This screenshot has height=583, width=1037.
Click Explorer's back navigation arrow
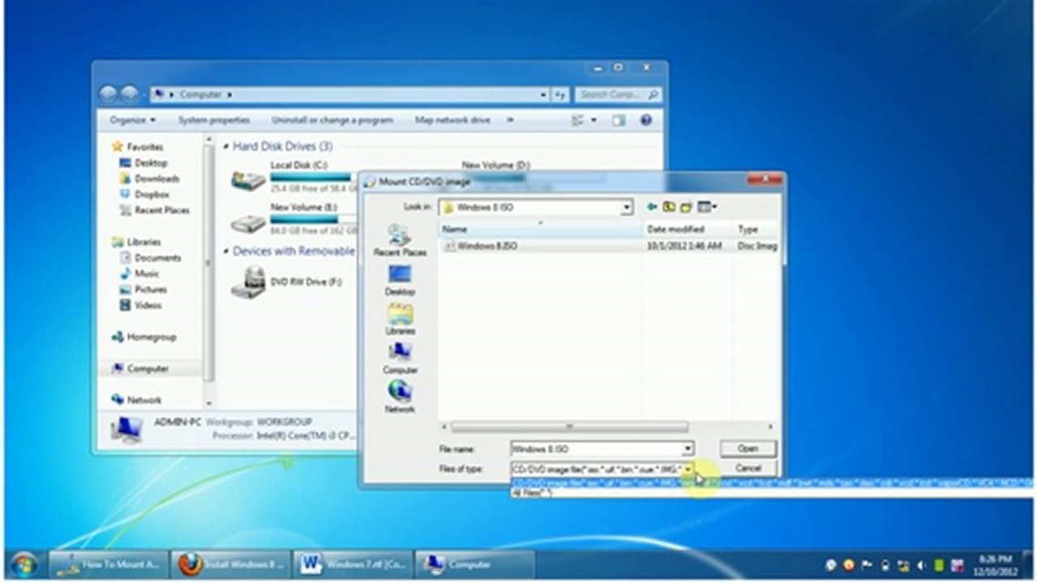point(109,95)
